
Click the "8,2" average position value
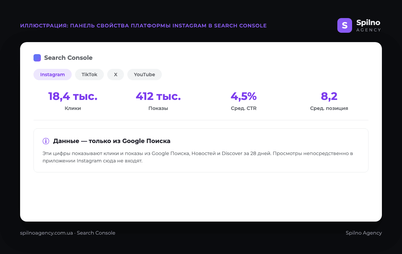click(x=329, y=96)
